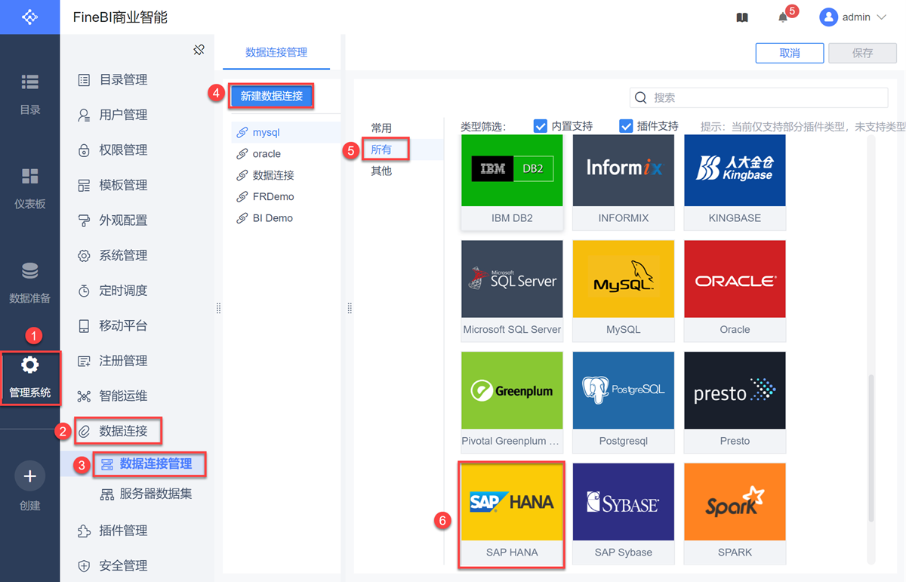Image resolution: width=906 pixels, height=582 pixels.
Task: Select 服务器数据集 submenu item
Action: coord(146,494)
